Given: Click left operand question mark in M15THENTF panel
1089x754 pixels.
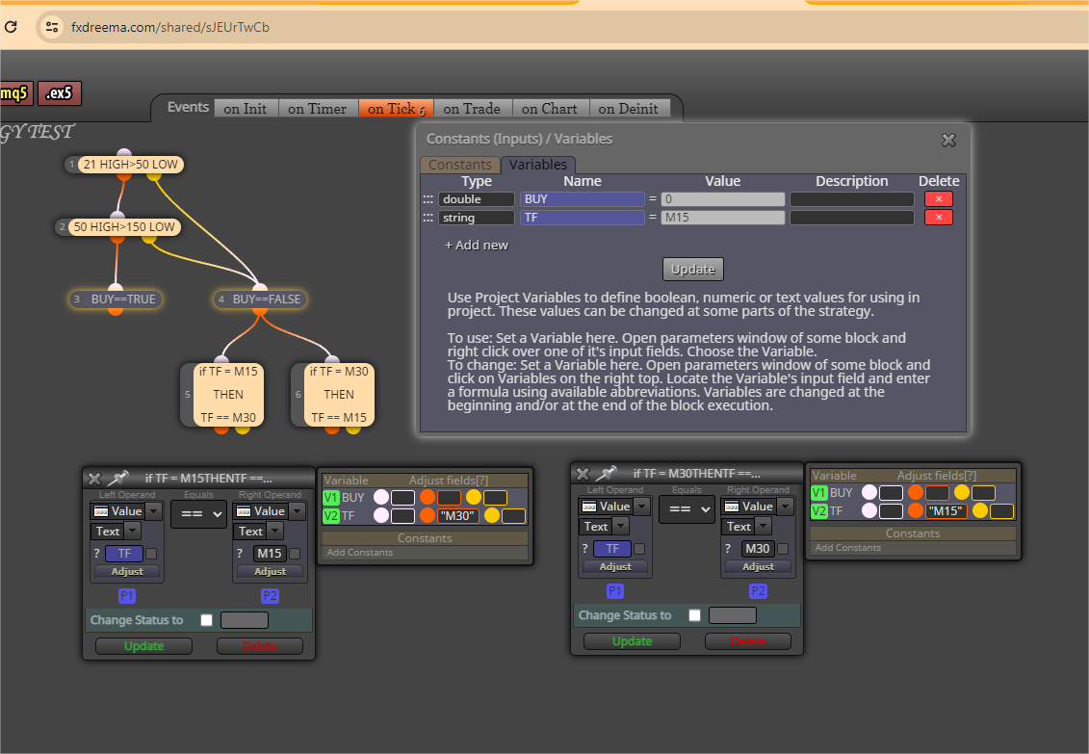Looking at the screenshot, I should [97, 554].
